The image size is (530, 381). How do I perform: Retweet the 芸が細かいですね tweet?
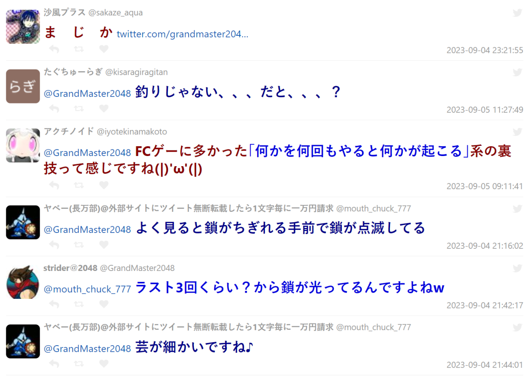pyautogui.click(x=79, y=363)
